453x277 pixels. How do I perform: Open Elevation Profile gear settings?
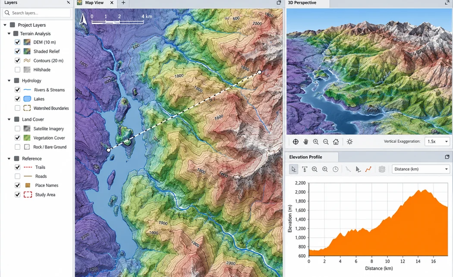point(382,169)
